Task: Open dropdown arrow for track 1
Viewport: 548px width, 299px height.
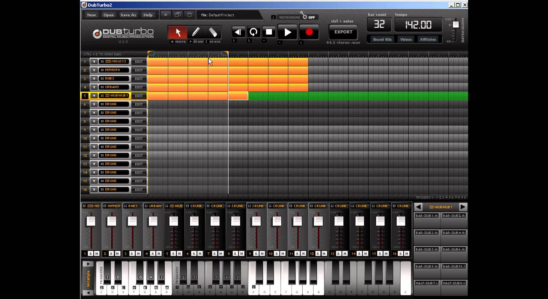Action: coord(94,62)
